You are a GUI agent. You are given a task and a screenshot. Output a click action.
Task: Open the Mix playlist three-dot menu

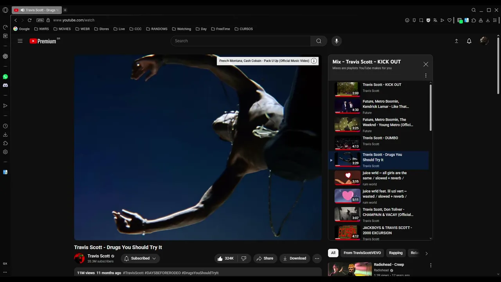[x=426, y=76]
